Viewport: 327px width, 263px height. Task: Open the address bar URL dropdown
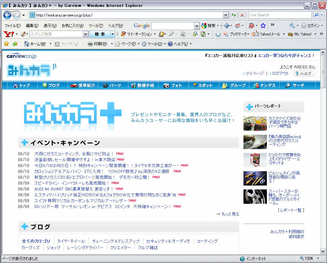point(226,15)
